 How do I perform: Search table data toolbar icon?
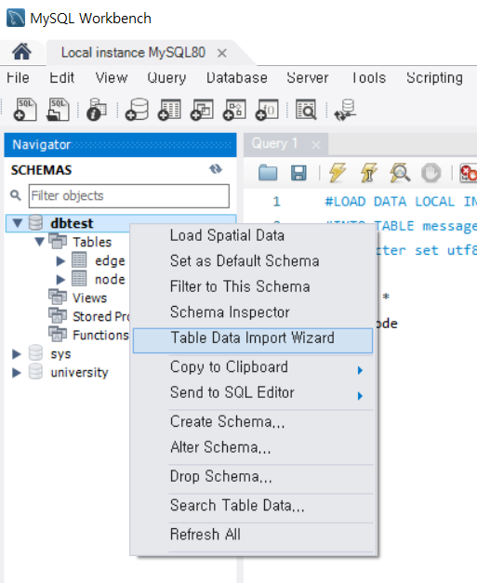pyautogui.click(x=306, y=110)
